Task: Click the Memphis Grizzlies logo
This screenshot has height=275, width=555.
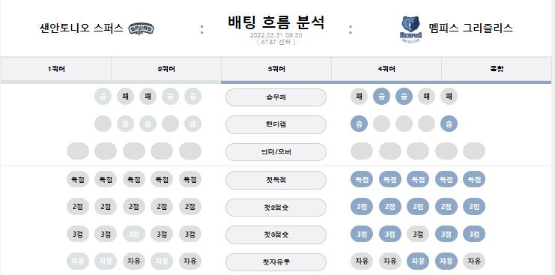Action: click(410, 29)
